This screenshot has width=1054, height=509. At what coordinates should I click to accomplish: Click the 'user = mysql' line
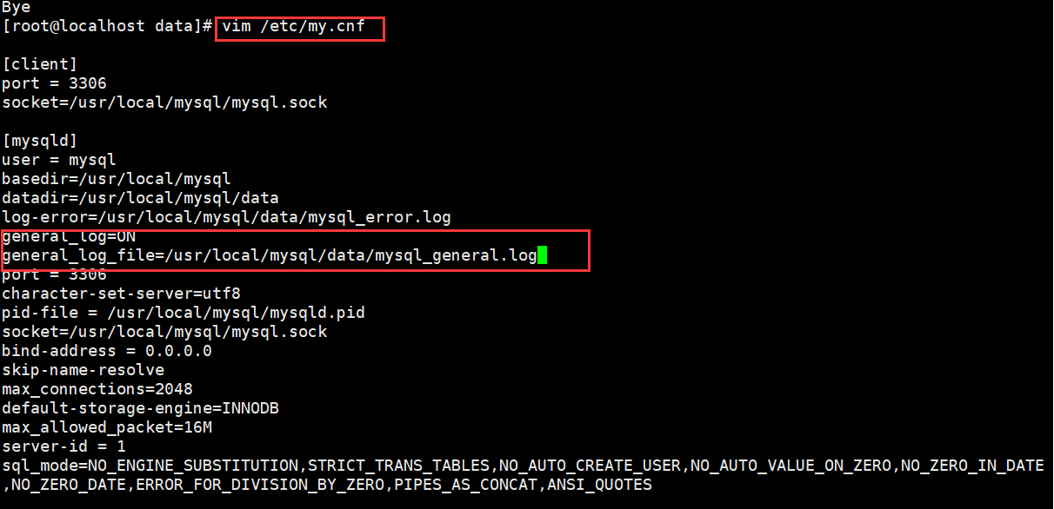pos(58,160)
